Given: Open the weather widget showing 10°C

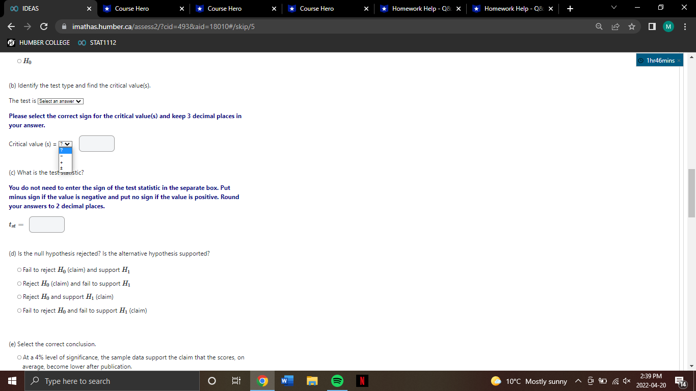Looking at the screenshot, I should tap(529, 381).
